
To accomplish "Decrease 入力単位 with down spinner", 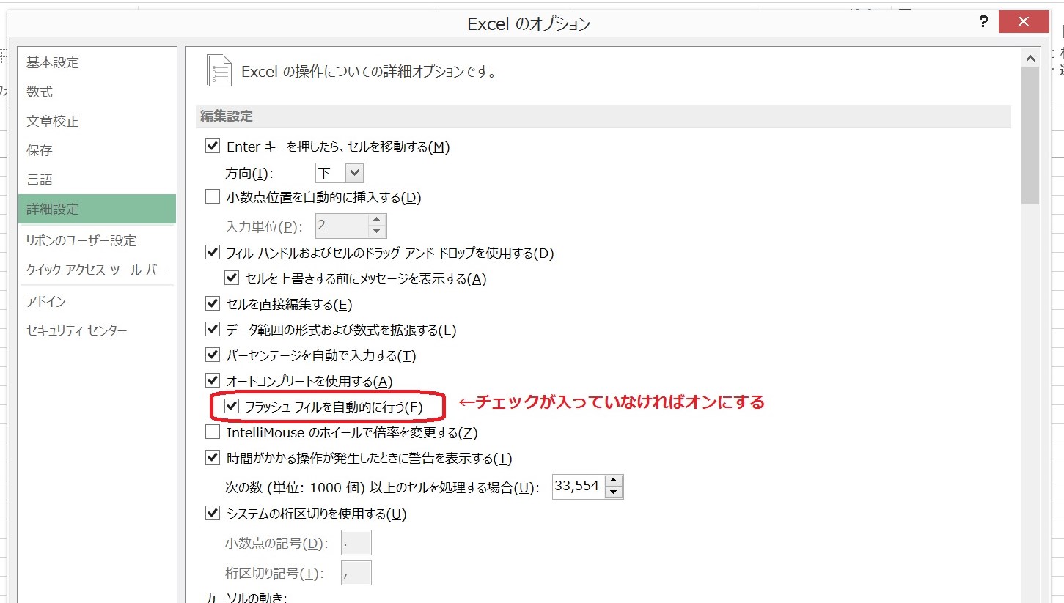I will tap(377, 232).
